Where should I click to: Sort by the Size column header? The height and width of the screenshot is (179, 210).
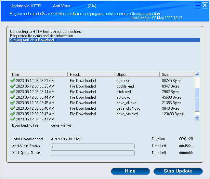click(177, 75)
